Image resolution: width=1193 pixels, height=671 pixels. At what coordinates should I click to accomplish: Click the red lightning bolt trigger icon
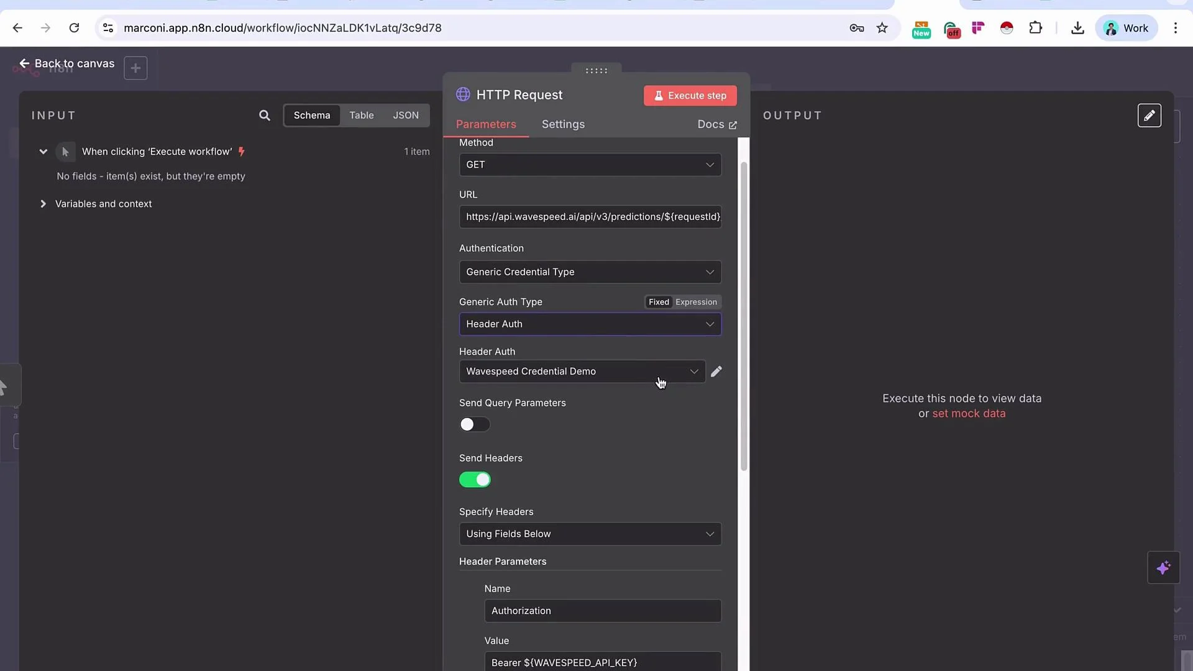coord(242,152)
